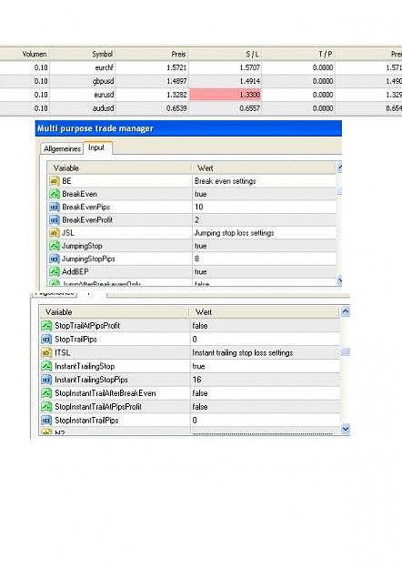
Task: Select the eurusd order row symbol
Action: click(x=104, y=95)
